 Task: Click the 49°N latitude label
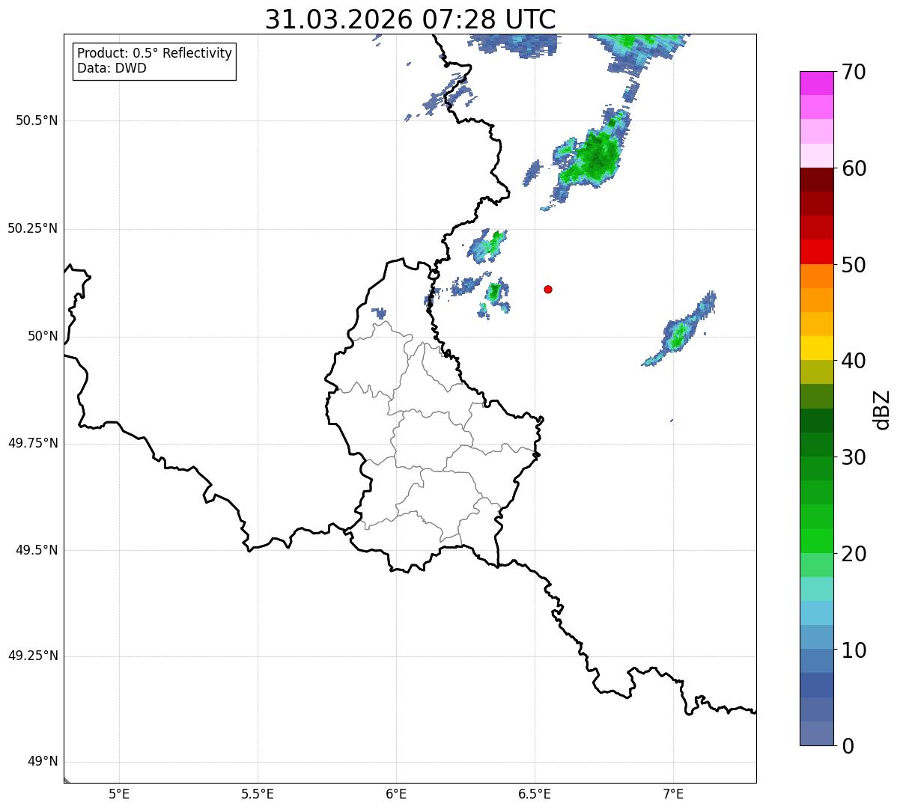[43, 762]
